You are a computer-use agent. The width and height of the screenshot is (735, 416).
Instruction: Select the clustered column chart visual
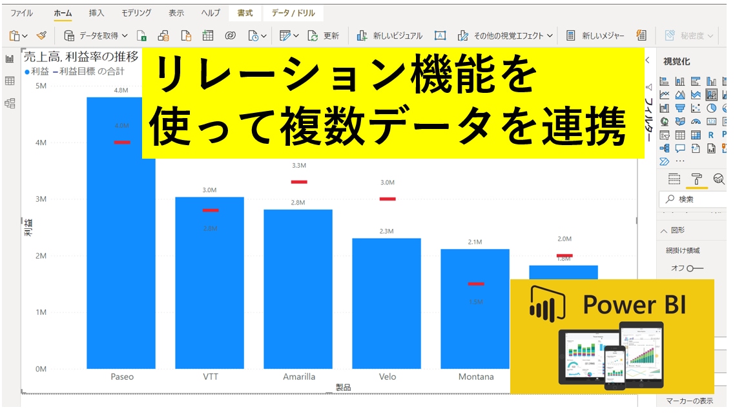point(712,81)
